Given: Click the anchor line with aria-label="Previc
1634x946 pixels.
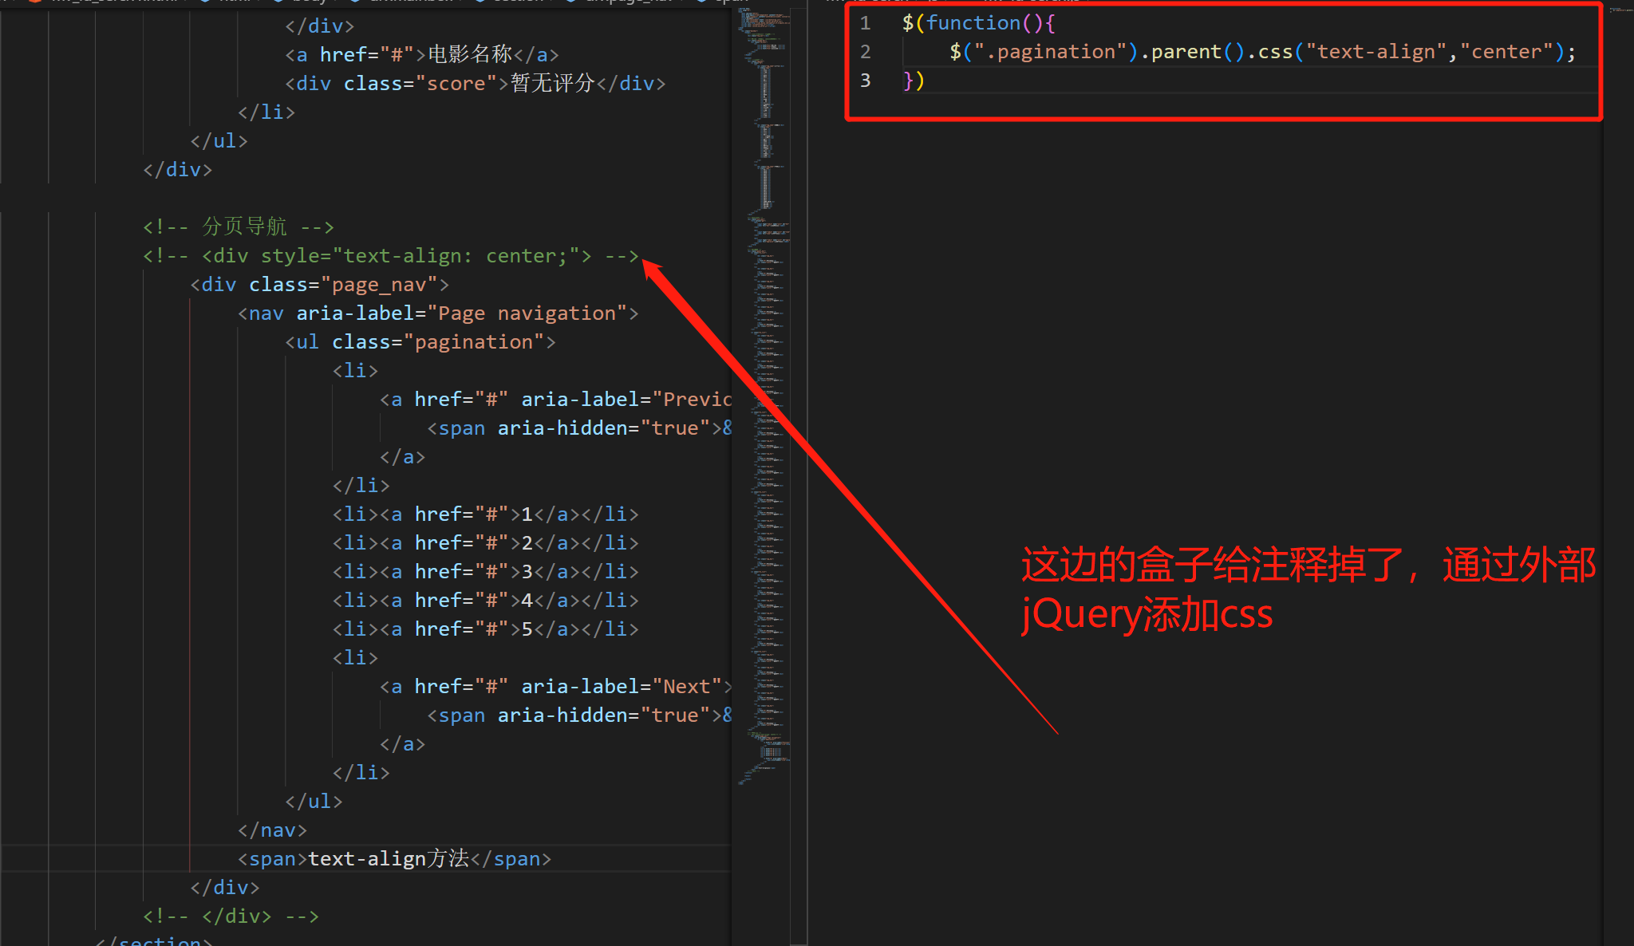Looking at the screenshot, I should point(556,399).
